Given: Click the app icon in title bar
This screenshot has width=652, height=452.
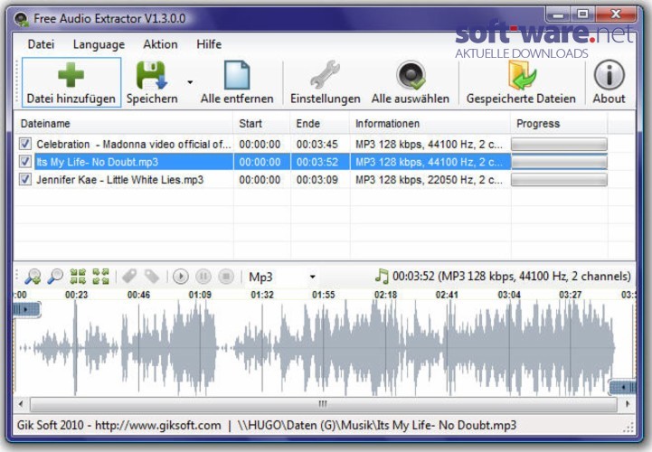Looking at the screenshot, I should 21,19.
